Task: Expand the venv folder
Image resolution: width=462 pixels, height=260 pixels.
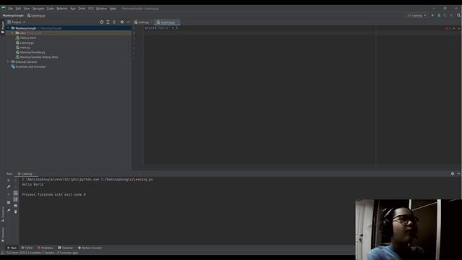Action: 13,33
